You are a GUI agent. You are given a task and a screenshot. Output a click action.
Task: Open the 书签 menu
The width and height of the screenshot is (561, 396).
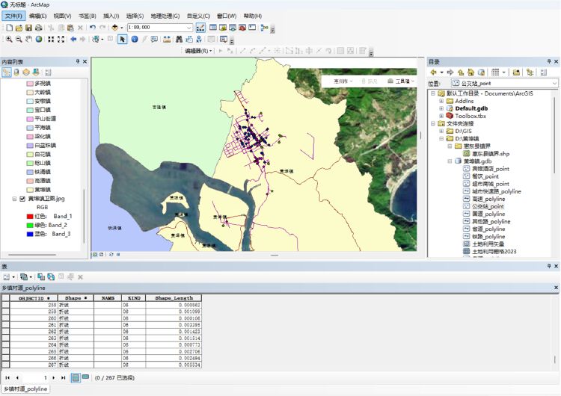coord(87,16)
